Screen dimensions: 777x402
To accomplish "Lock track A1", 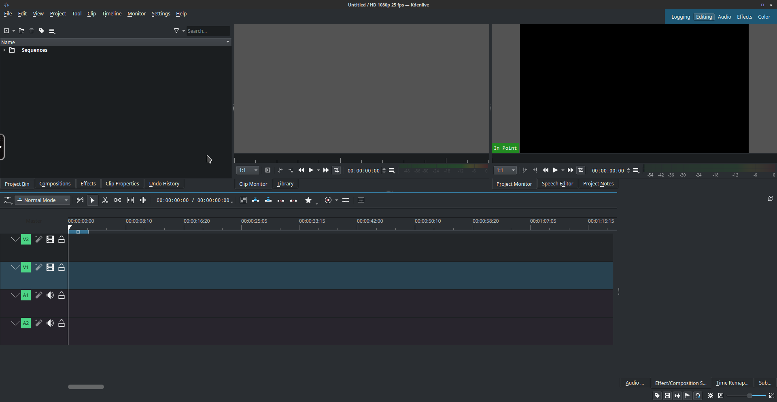I will click(62, 296).
